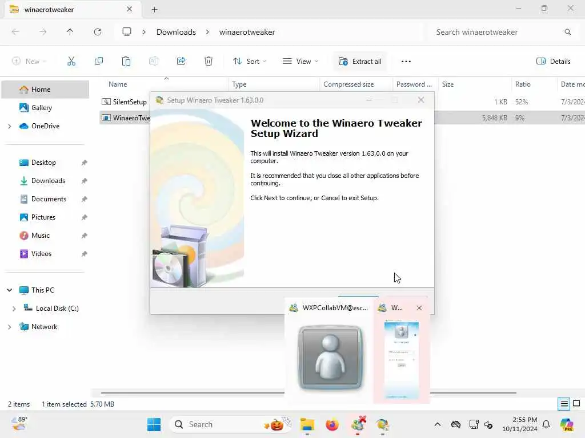Expand the OneDrive tree node
Screen dimensions: 585x438
(9, 126)
